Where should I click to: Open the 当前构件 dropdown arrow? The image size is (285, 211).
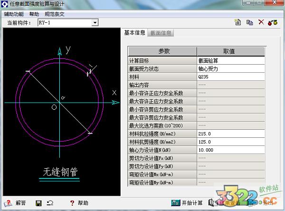(x=95, y=23)
